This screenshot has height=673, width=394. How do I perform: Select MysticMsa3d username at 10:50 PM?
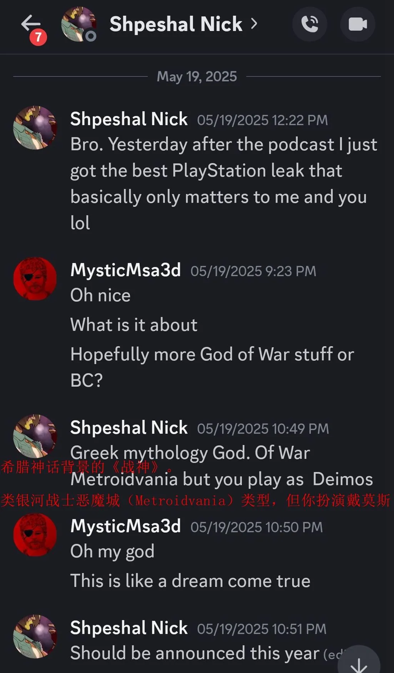(125, 526)
